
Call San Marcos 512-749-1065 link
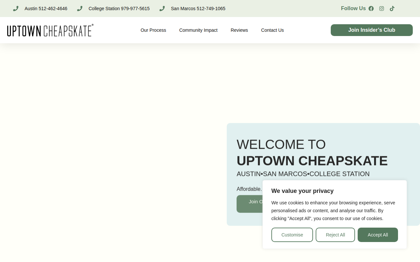pos(198,9)
